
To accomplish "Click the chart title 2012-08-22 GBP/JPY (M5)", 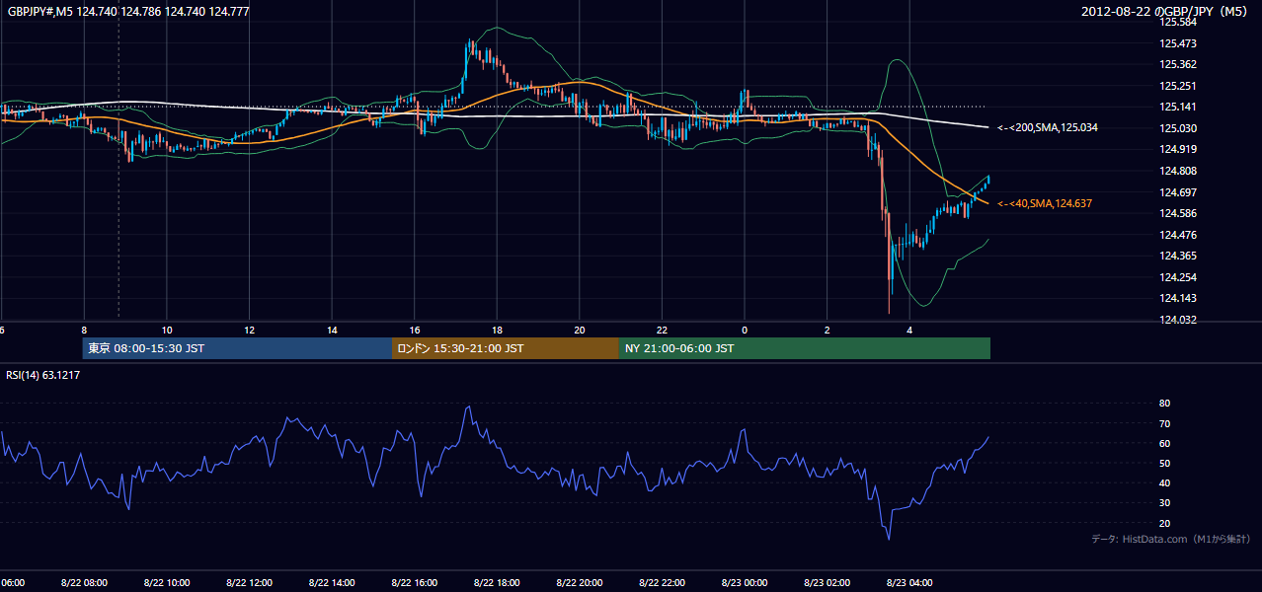I will [1166, 11].
